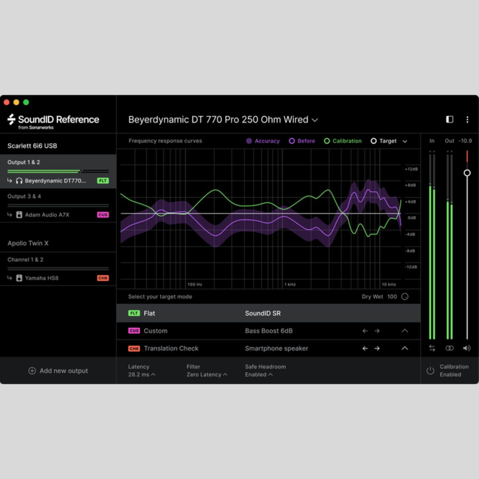Select previous Custom preset with left arrow
The width and height of the screenshot is (479, 479).
pyautogui.click(x=365, y=331)
